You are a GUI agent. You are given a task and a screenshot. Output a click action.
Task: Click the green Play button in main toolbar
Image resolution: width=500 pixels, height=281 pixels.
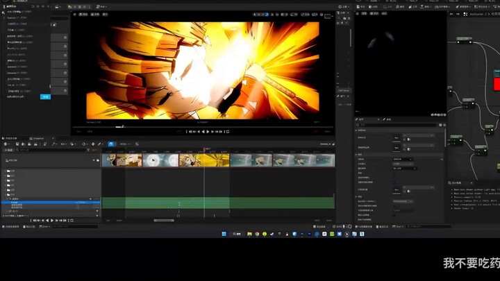click(69, 7)
